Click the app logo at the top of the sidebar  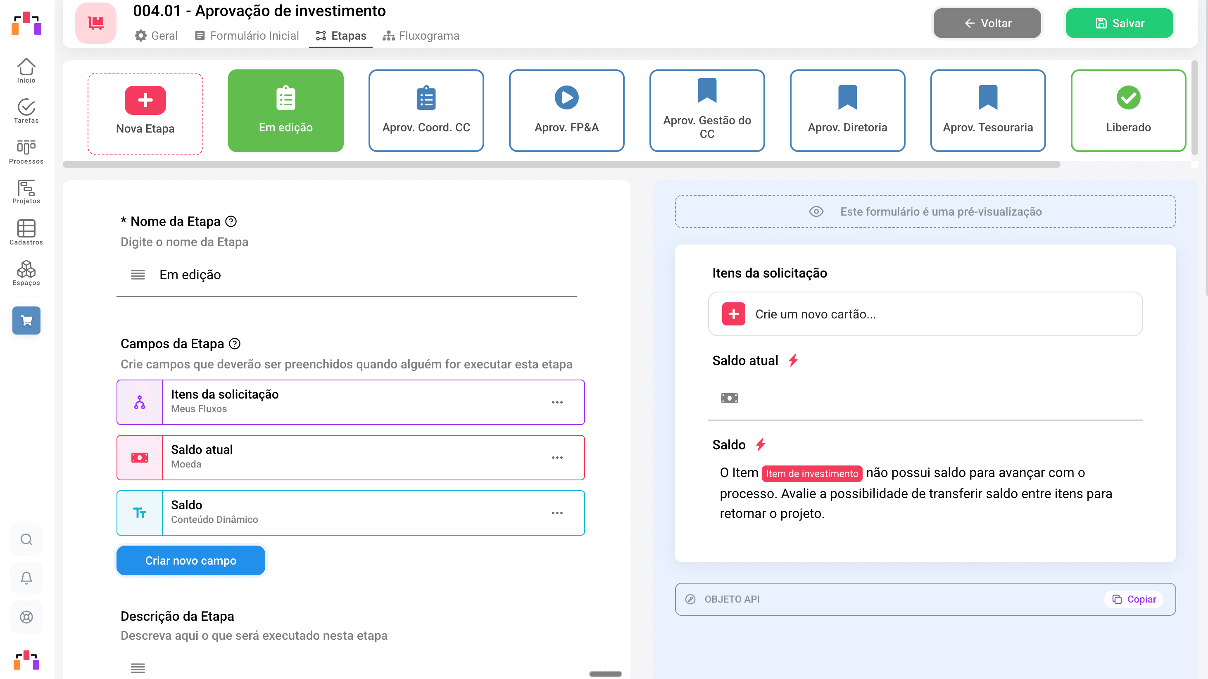(26, 23)
